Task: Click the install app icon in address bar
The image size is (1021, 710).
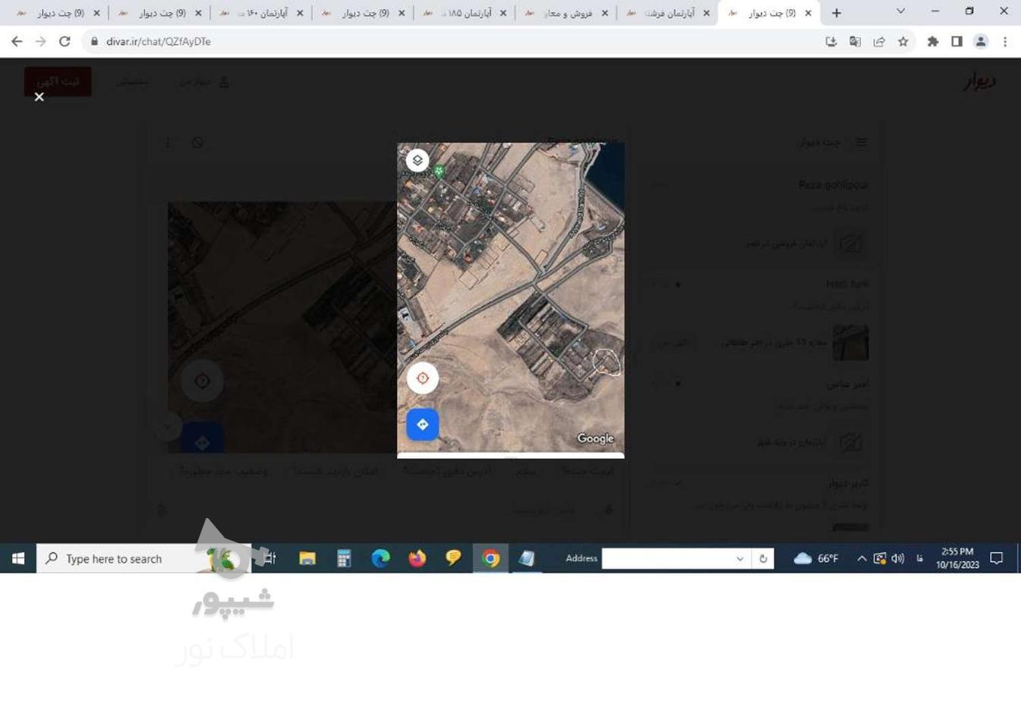Action: pyautogui.click(x=831, y=42)
